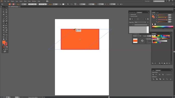Swap fill and stroke colors in toolbox

[7, 41]
